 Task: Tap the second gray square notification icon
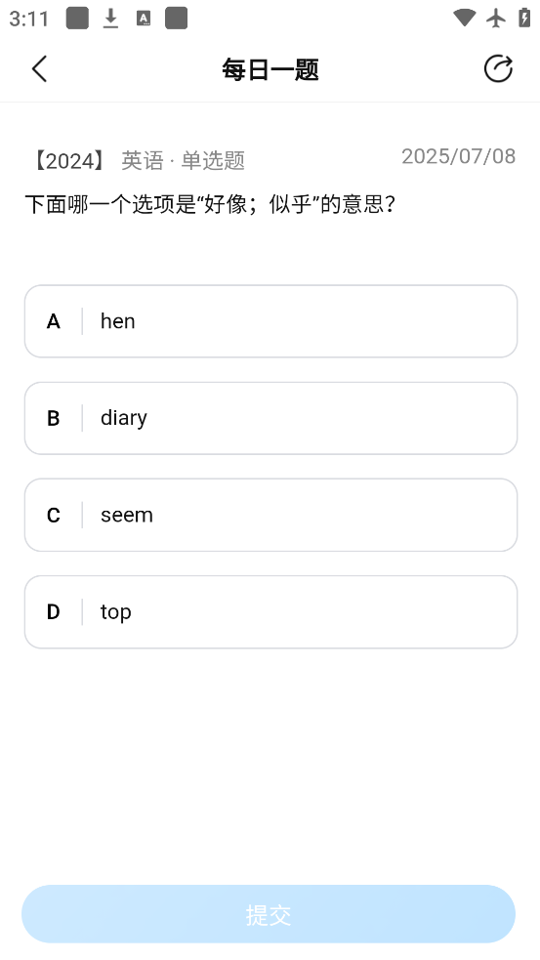(x=177, y=19)
